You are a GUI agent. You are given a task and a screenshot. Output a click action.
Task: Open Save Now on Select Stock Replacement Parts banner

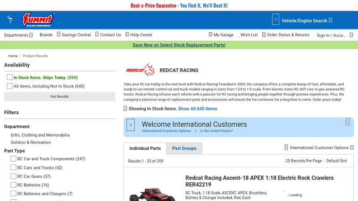click(x=179, y=45)
